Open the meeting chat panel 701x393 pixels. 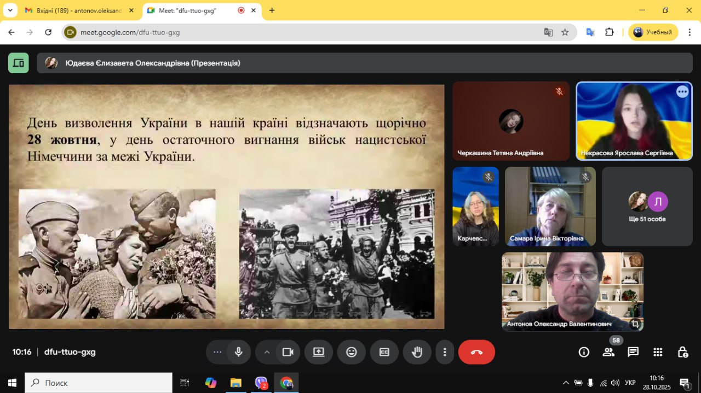pos(633,352)
